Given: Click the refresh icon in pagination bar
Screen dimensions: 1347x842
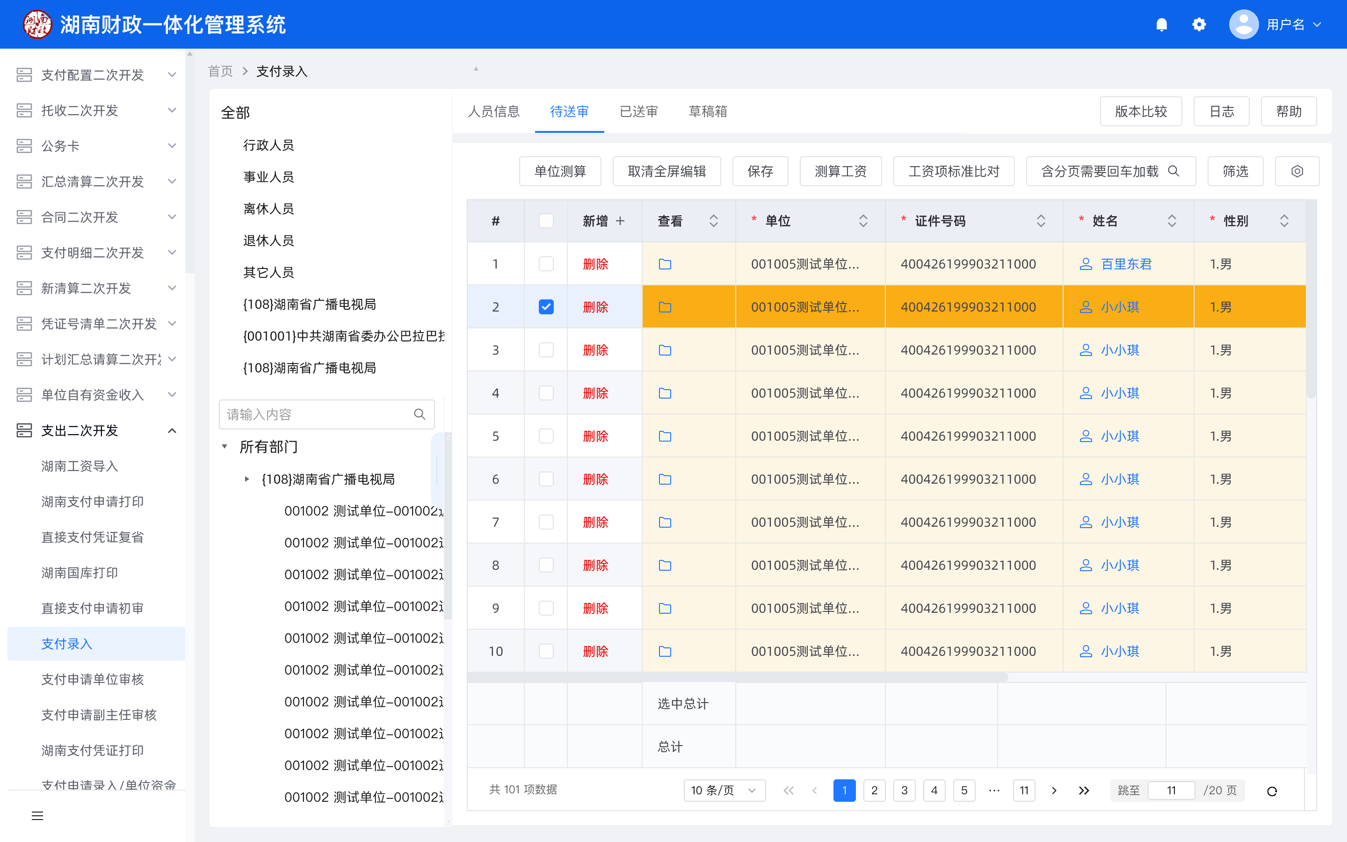Looking at the screenshot, I should (1272, 791).
